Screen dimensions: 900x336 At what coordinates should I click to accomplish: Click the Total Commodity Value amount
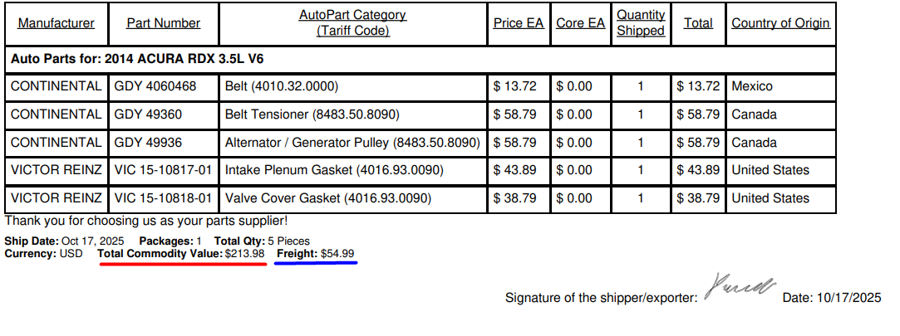(244, 253)
